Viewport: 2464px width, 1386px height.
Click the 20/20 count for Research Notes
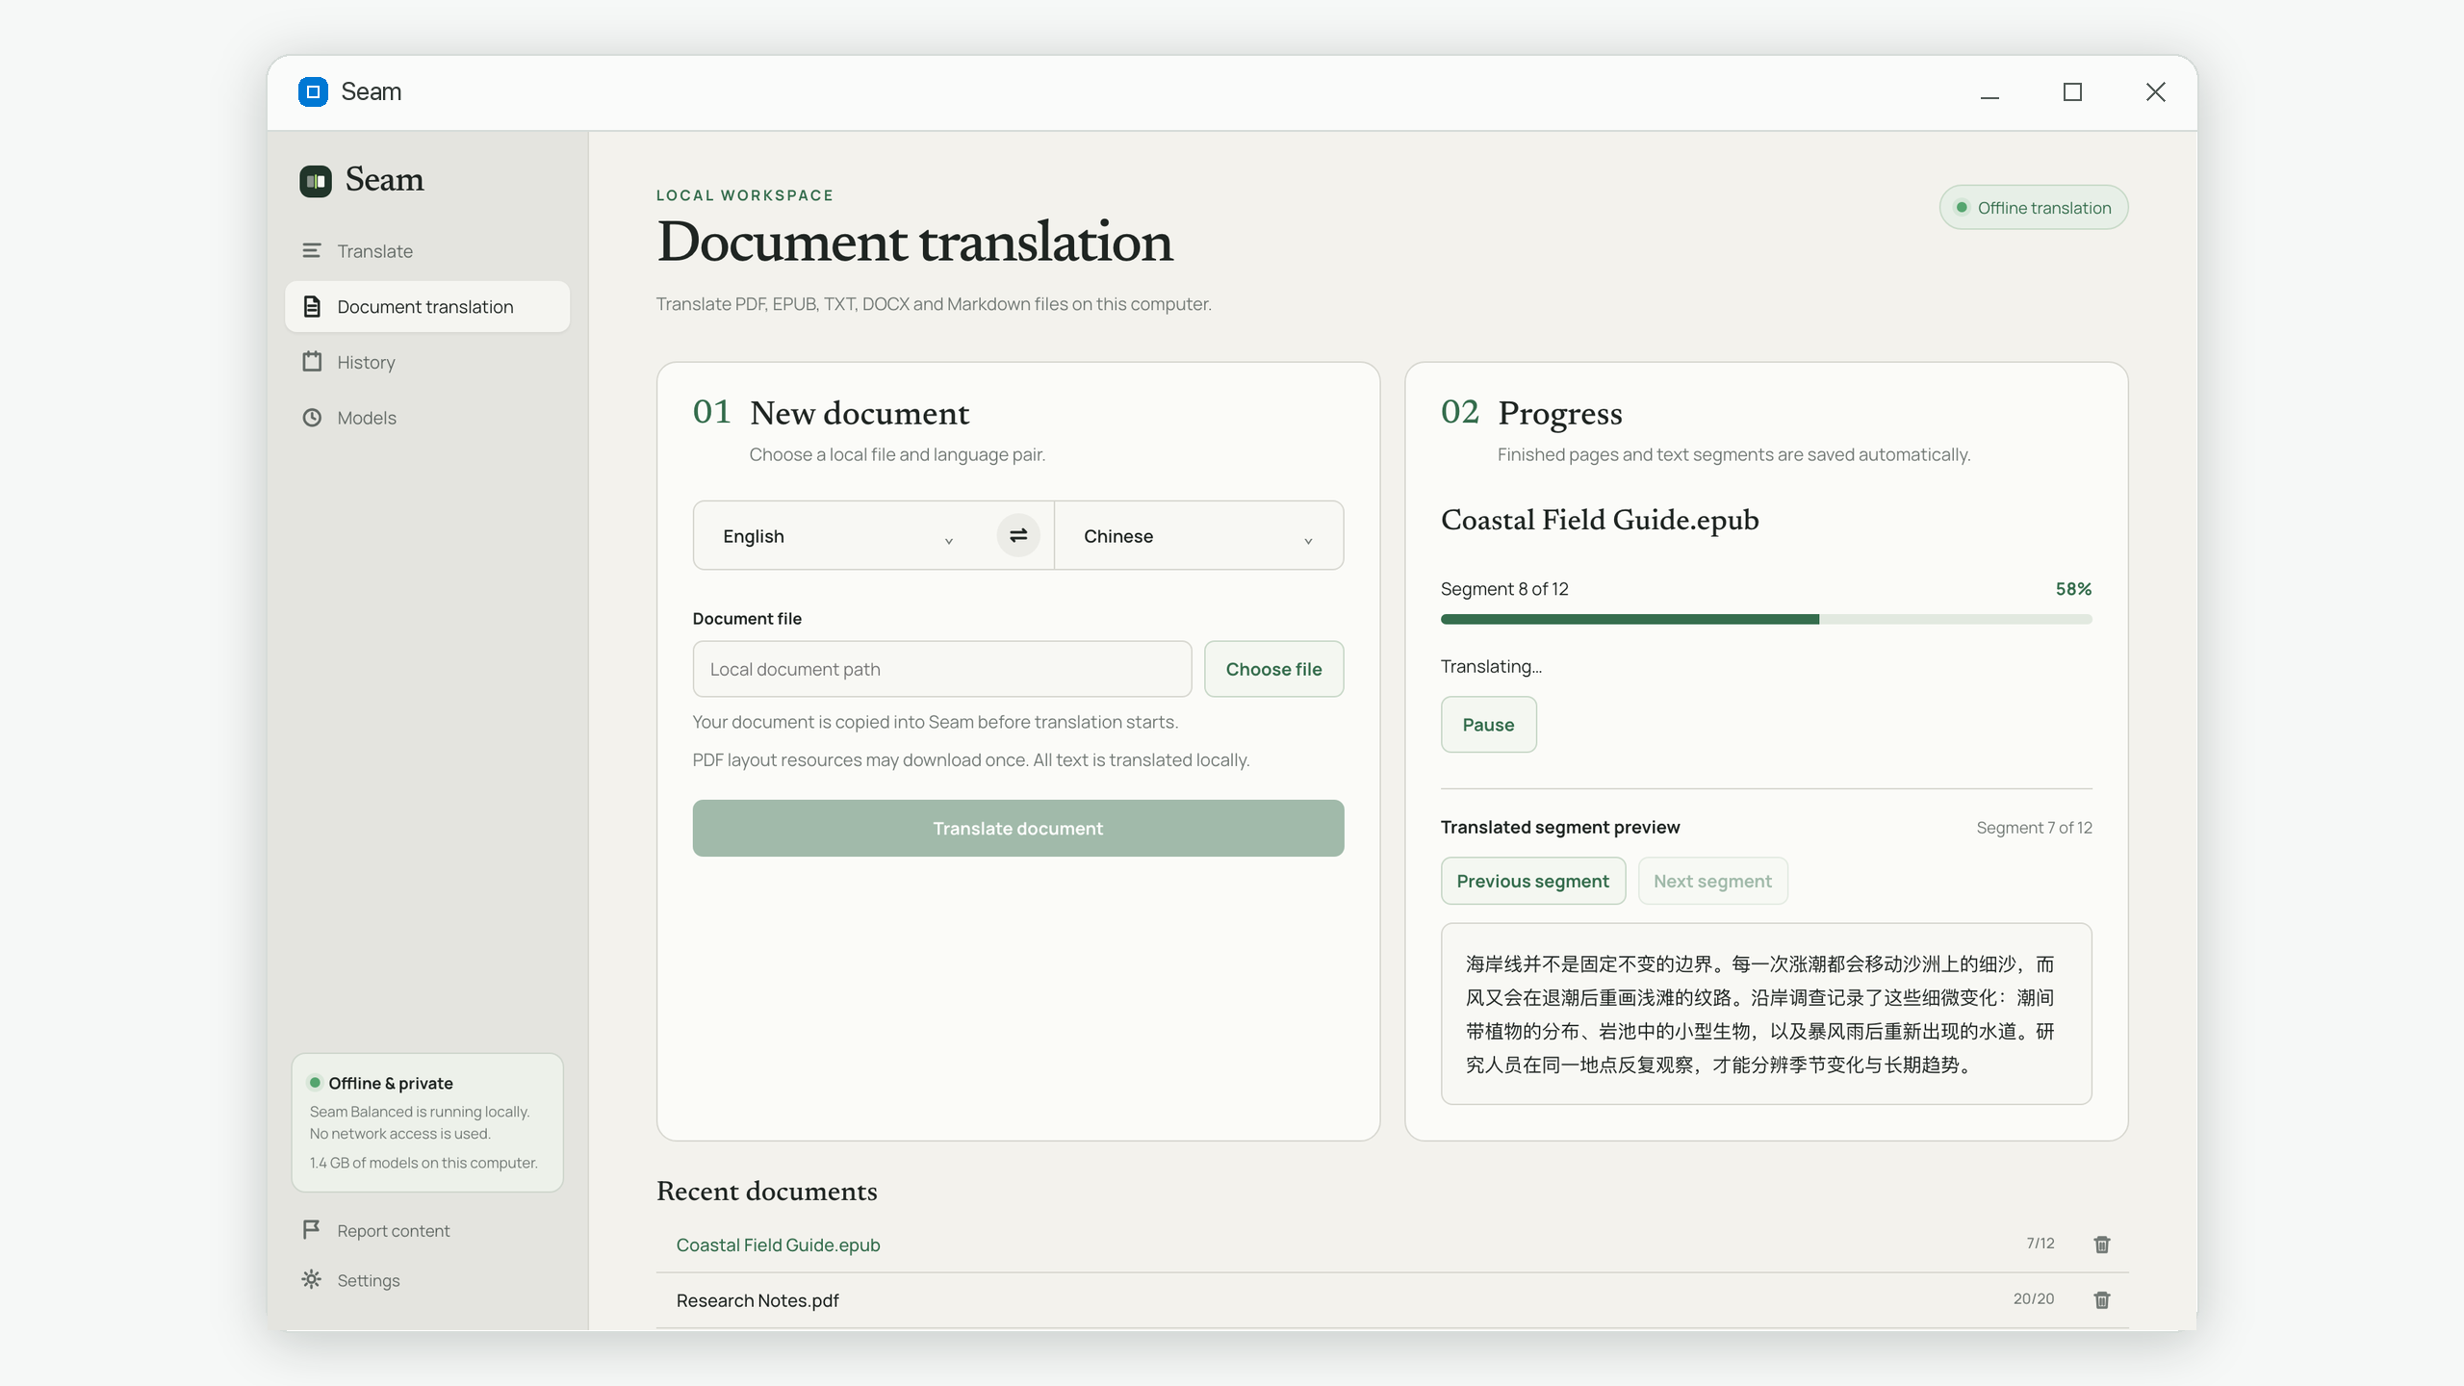click(2033, 1298)
